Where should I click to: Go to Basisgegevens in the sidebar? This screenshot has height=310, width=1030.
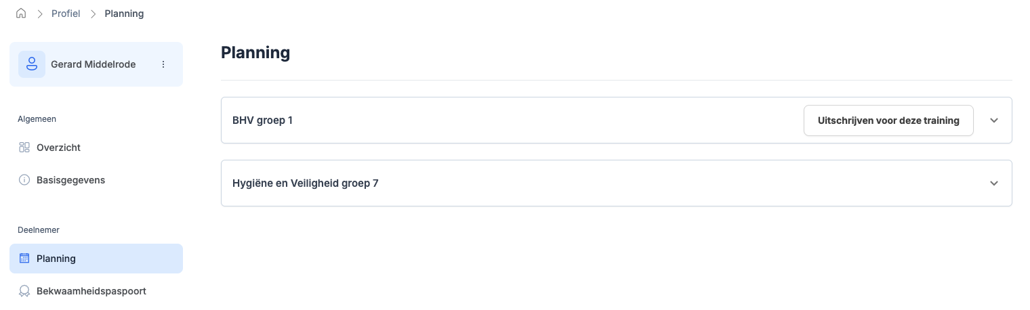coord(70,180)
